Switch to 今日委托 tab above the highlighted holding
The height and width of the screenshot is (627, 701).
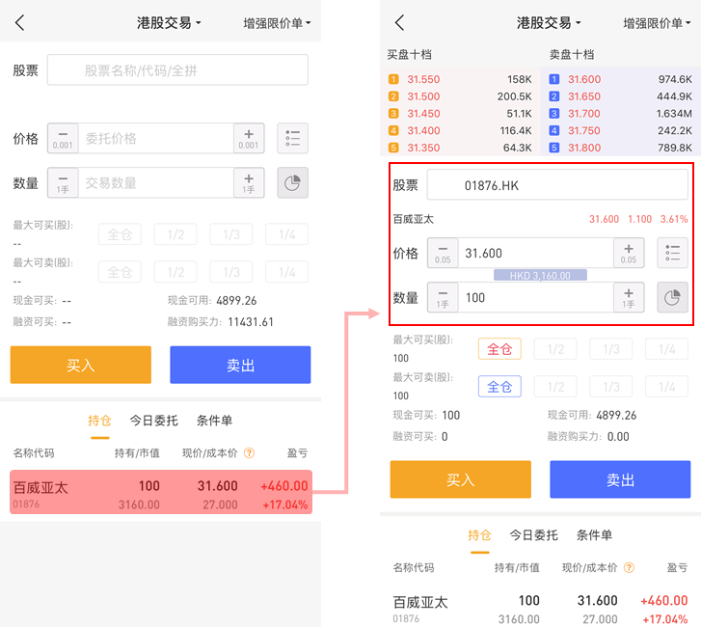(154, 421)
